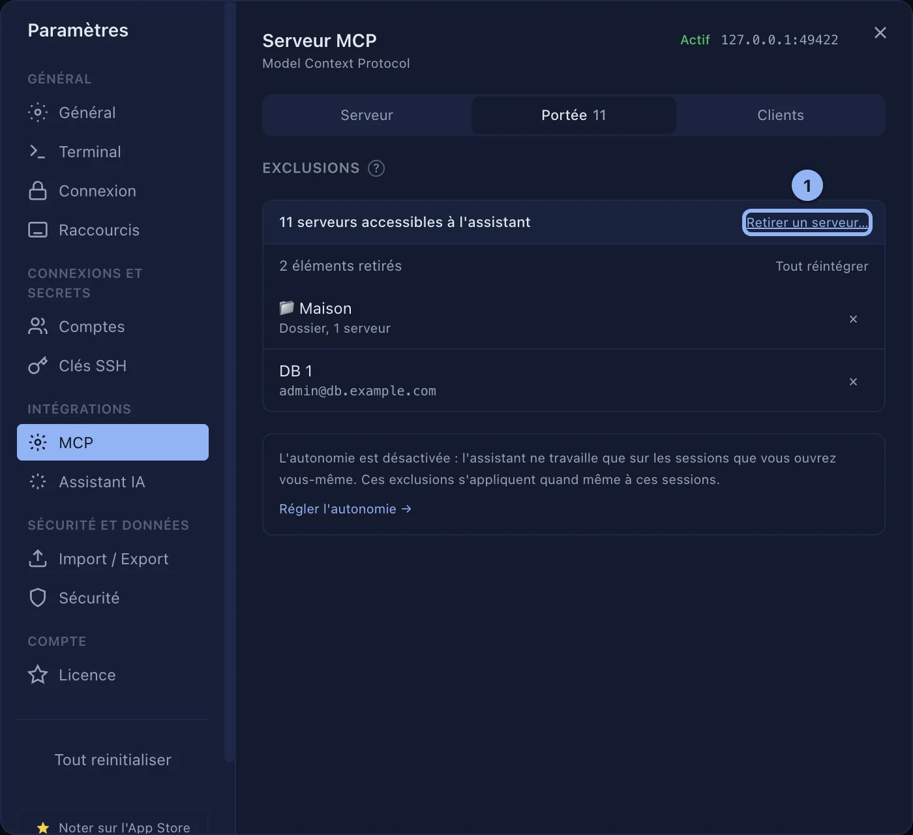The image size is (913, 835).
Task: Click the Tout reinitialiser button
Action: [x=113, y=760]
